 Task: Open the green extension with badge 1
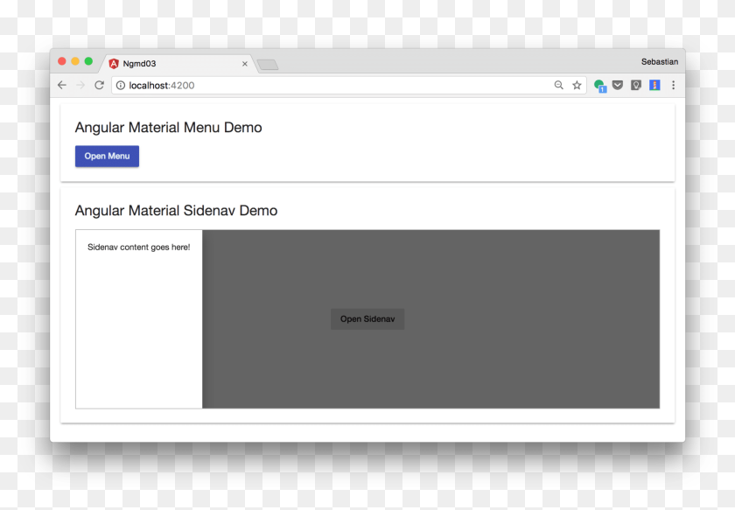[600, 85]
